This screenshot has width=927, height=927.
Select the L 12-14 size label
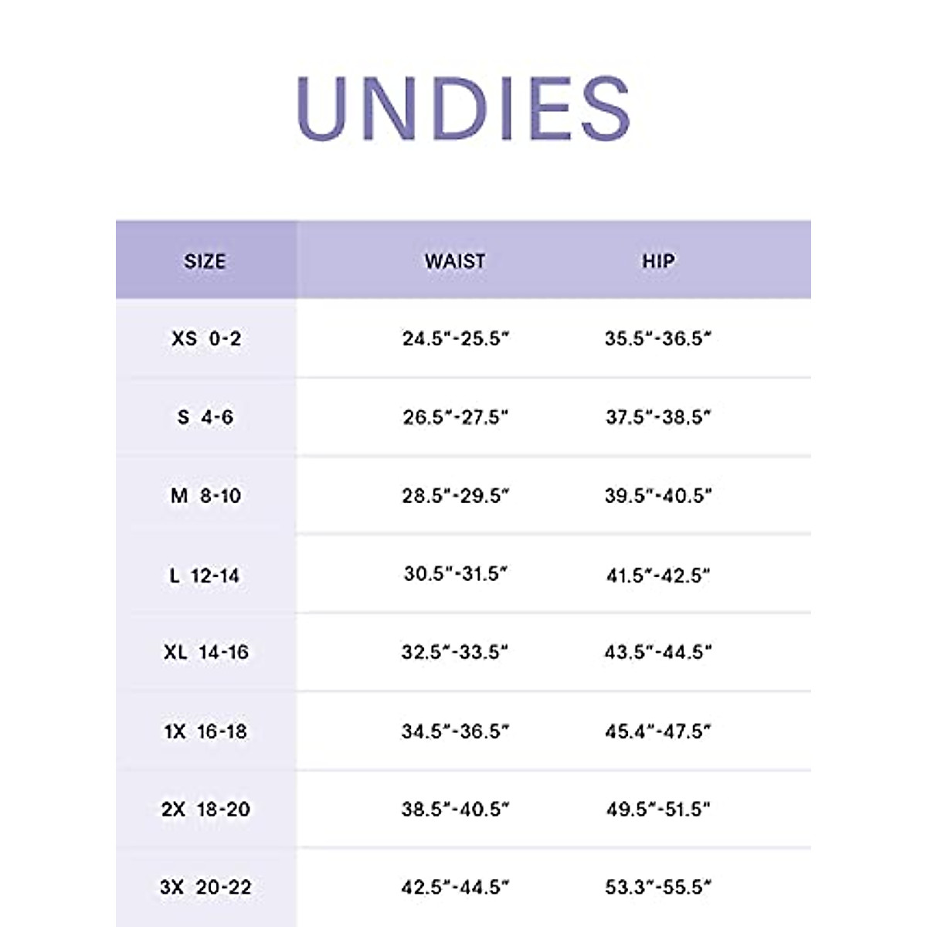(x=205, y=575)
